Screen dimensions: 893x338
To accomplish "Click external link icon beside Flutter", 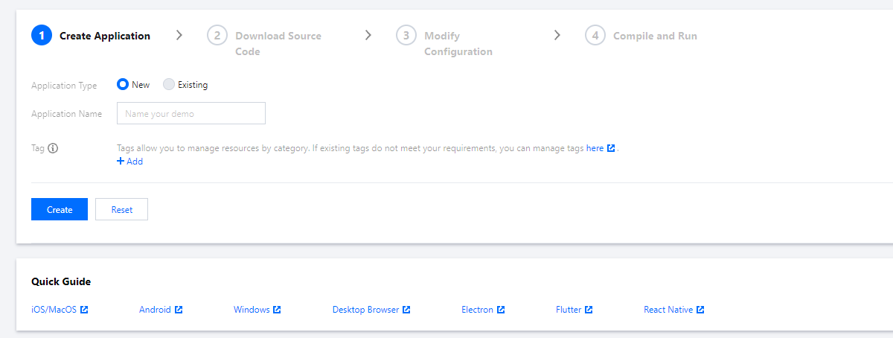I will (589, 310).
